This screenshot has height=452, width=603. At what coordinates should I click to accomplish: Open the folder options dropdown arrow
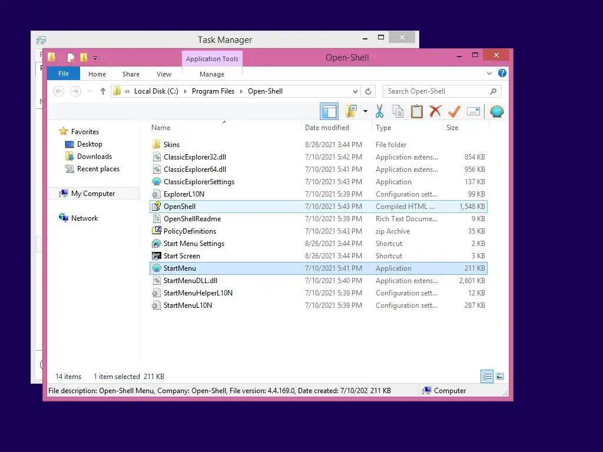click(365, 111)
